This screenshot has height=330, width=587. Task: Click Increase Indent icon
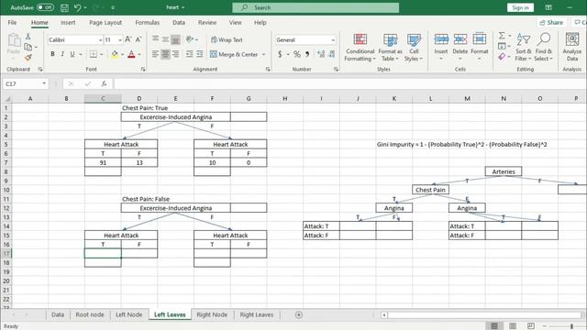200,54
